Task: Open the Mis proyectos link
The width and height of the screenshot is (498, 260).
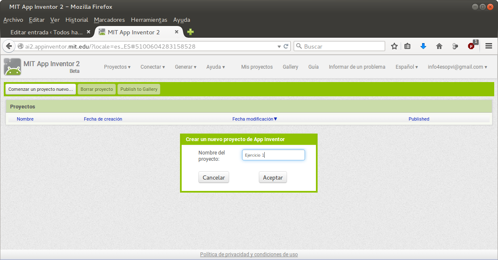Action: coord(257,67)
